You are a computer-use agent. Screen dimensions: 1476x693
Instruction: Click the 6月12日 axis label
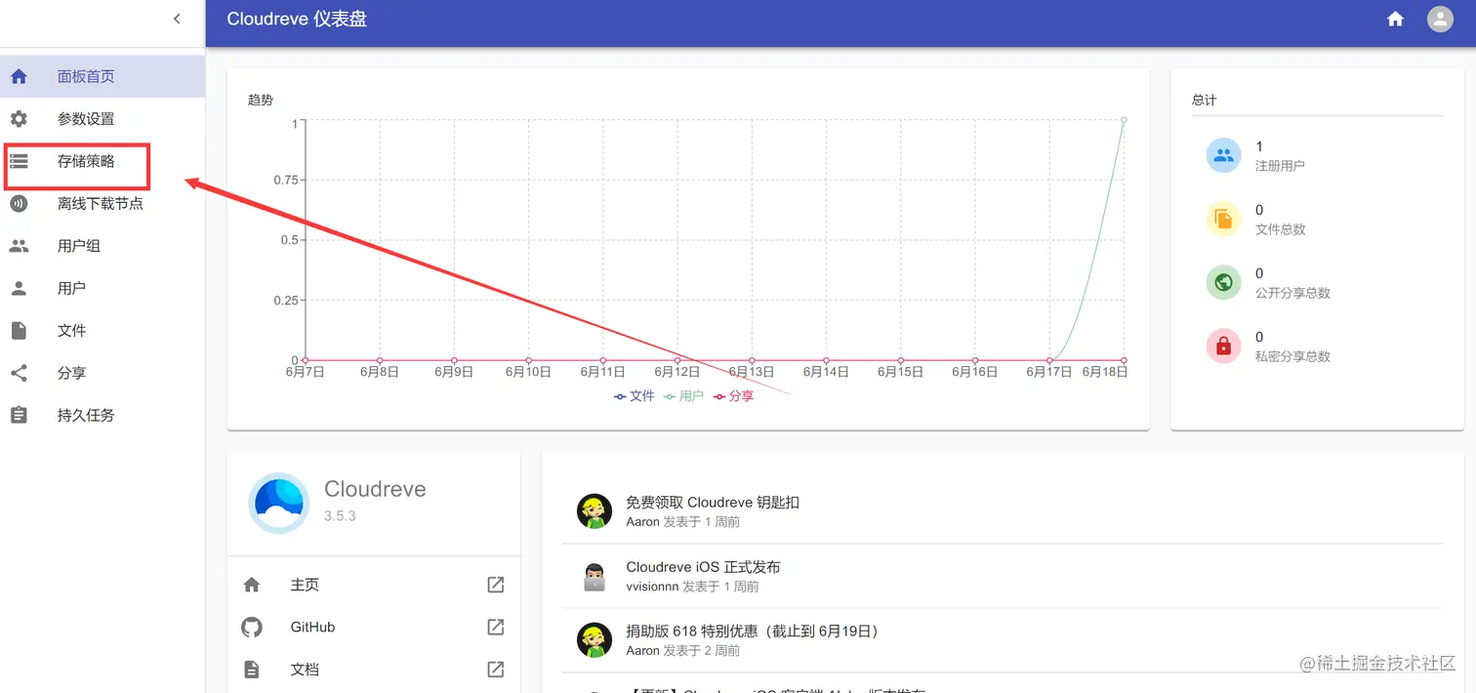(677, 372)
